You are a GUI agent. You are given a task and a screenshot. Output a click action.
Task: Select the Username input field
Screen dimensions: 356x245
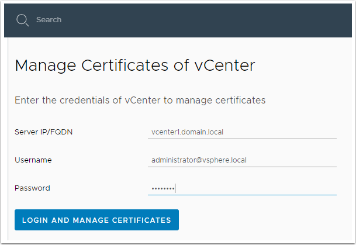[x=242, y=160]
